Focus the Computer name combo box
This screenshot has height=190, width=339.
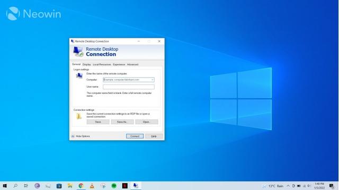pyautogui.click(x=129, y=80)
